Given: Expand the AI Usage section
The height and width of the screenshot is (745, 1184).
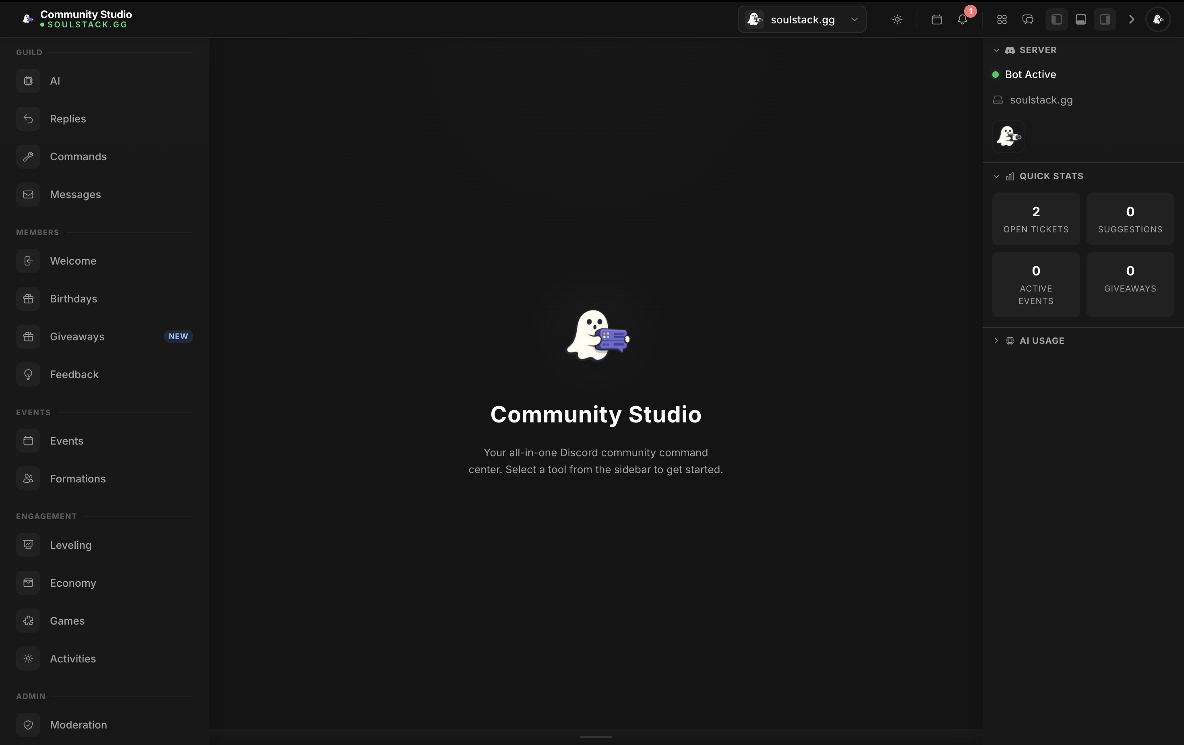Looking at the screenshot, I should (996, 341).
